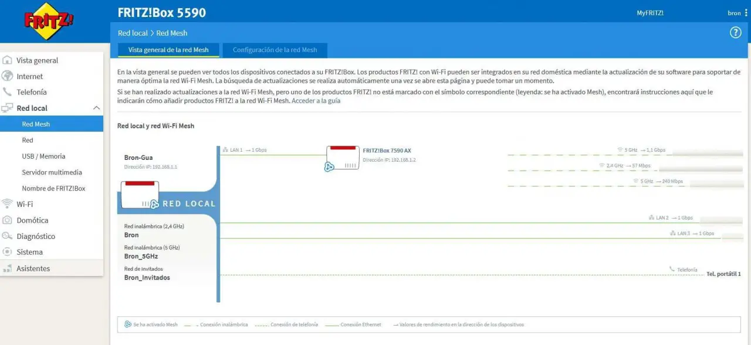751x345 pixels.
Task: Click the Domótica icon in sidebar
Action: 8,220
